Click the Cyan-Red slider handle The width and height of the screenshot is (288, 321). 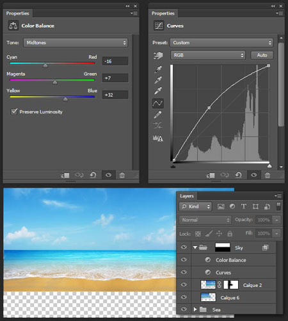pos(45,65)
